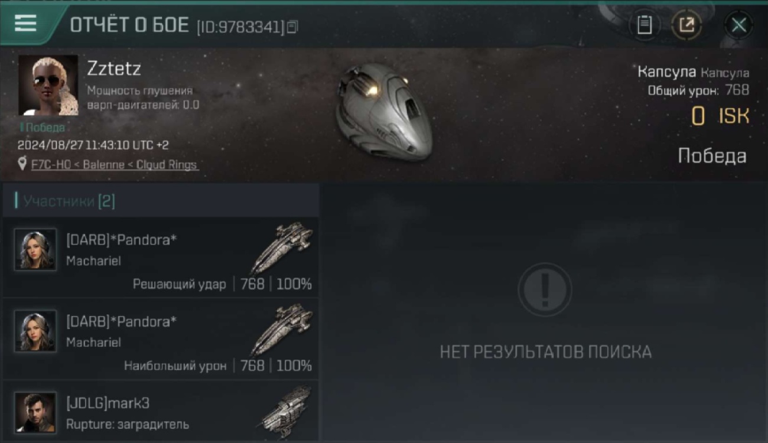The width and height of the screenshot is (768, 443).
Task: View Zztetz pilot portrait
Action: point(48,85)
